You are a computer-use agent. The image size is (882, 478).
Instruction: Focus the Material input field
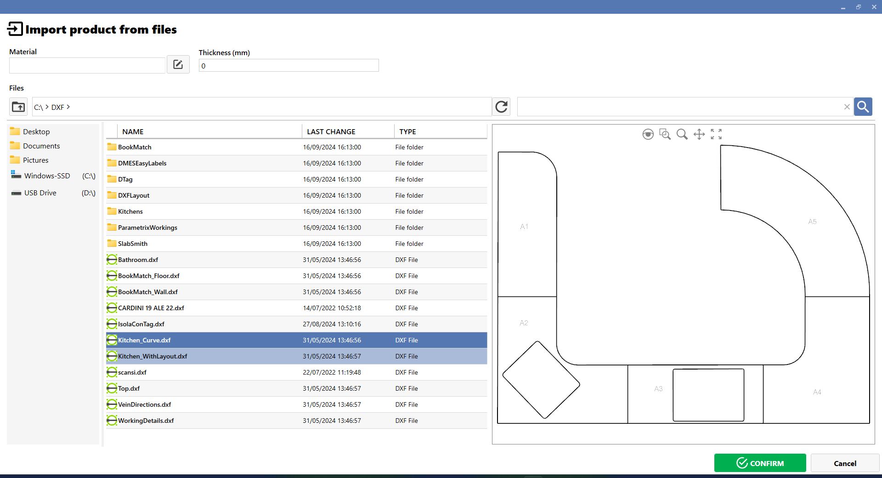point(87,65)
